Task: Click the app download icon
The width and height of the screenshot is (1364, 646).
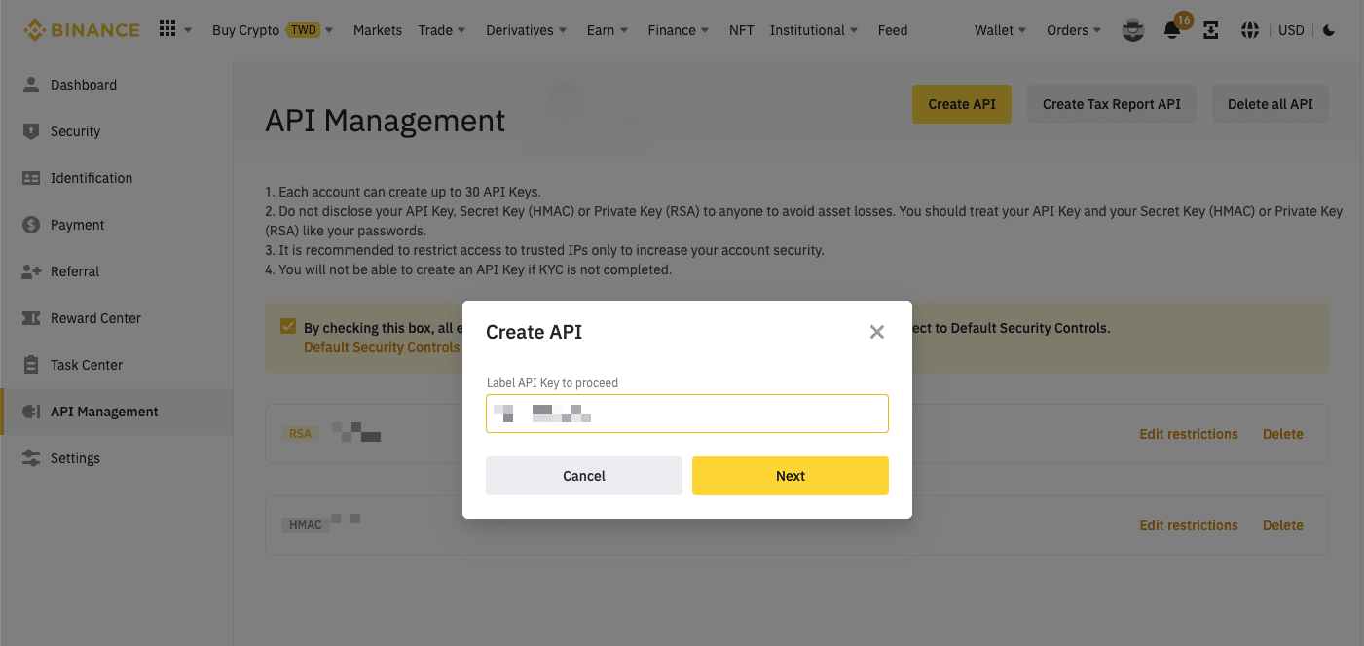Action: click(1210, 30)
